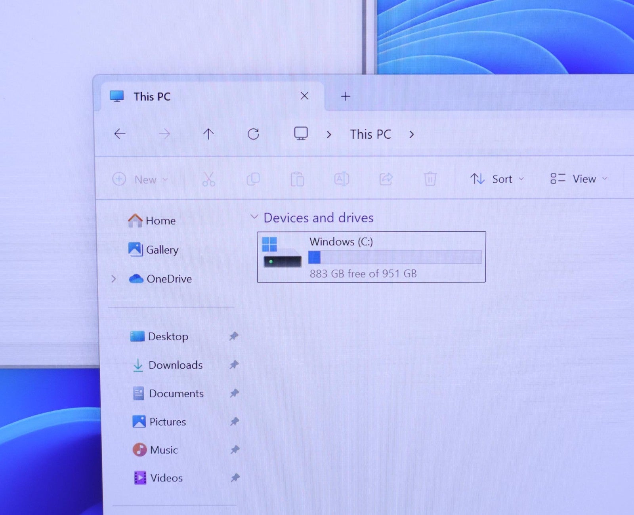This screenshot has width=634, height=515.
Task: Open the Sort dropdown menu
Action: [497, 179]
